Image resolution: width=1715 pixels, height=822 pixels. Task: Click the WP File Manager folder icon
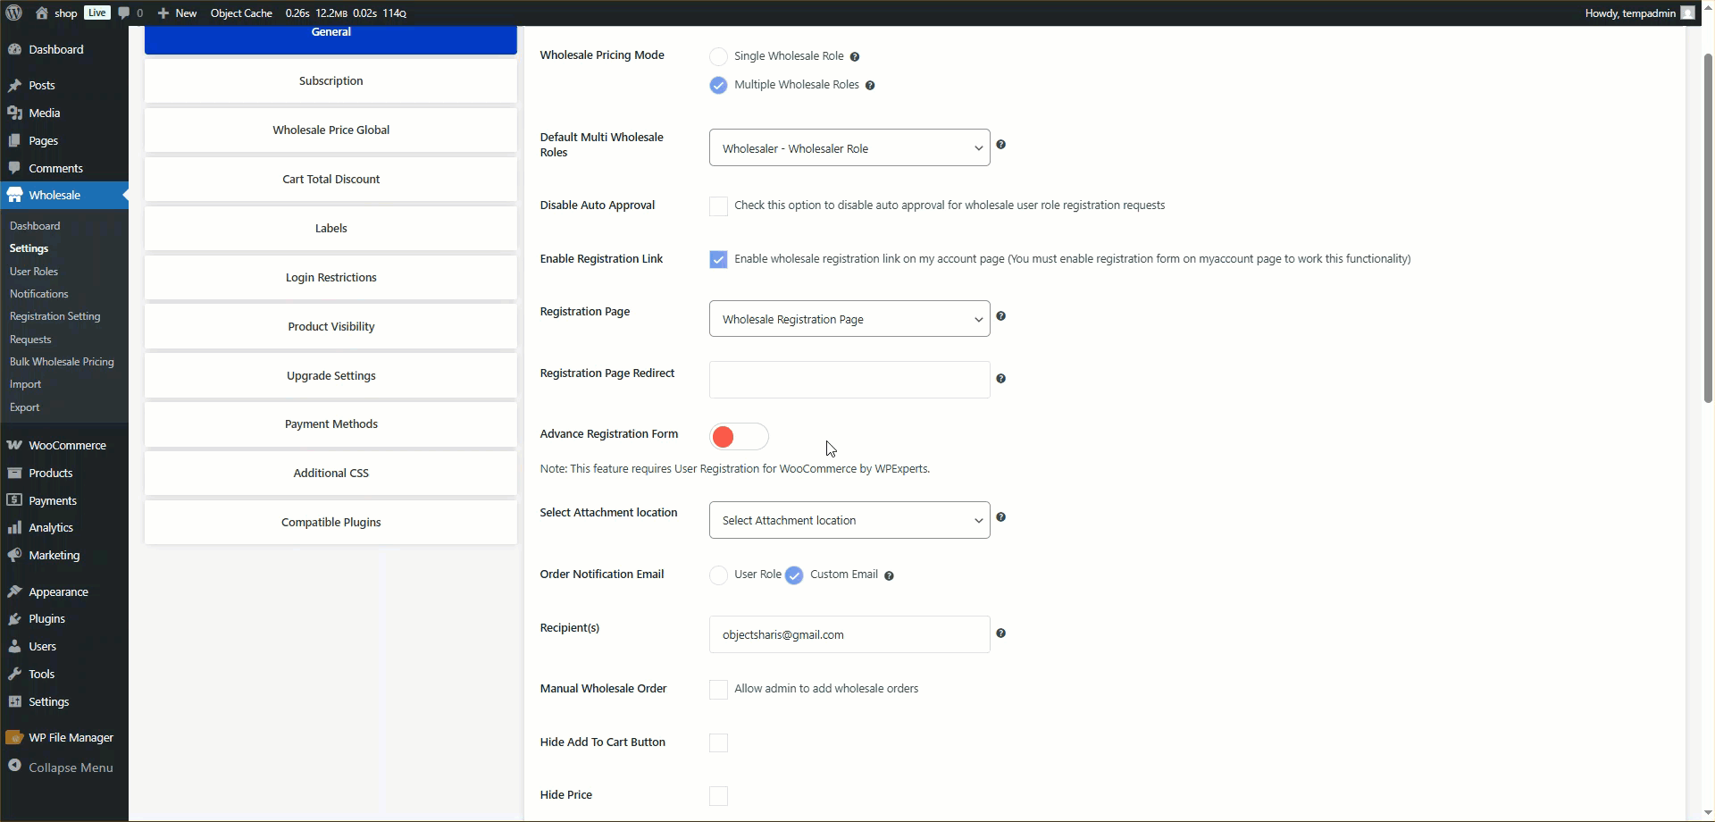(x=14, y=737)
